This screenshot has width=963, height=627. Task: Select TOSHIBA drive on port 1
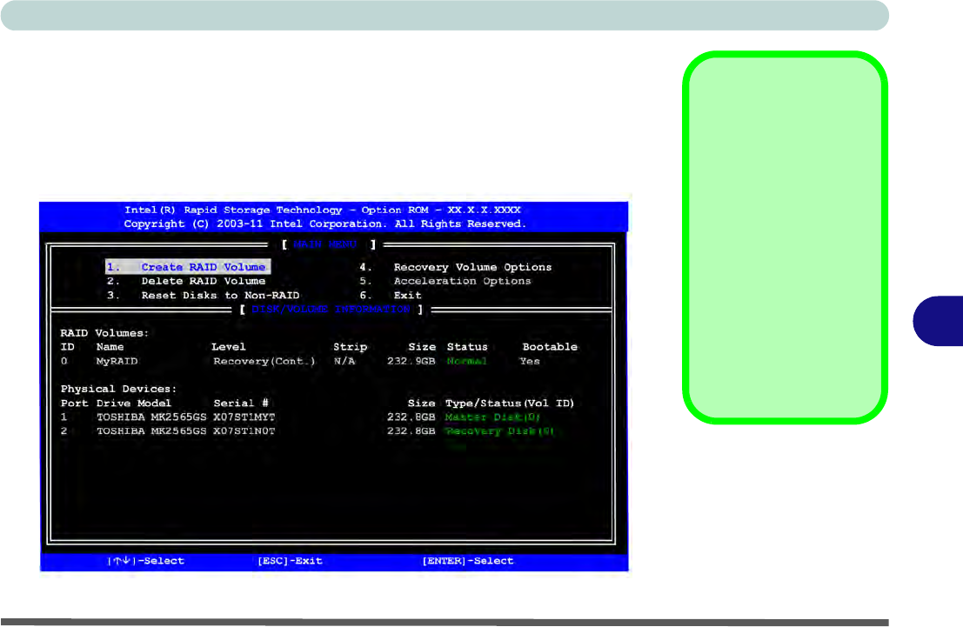click(151, 417)
